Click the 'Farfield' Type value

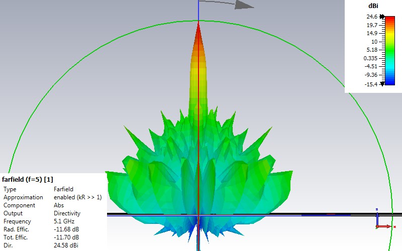[x=64, y=189]
